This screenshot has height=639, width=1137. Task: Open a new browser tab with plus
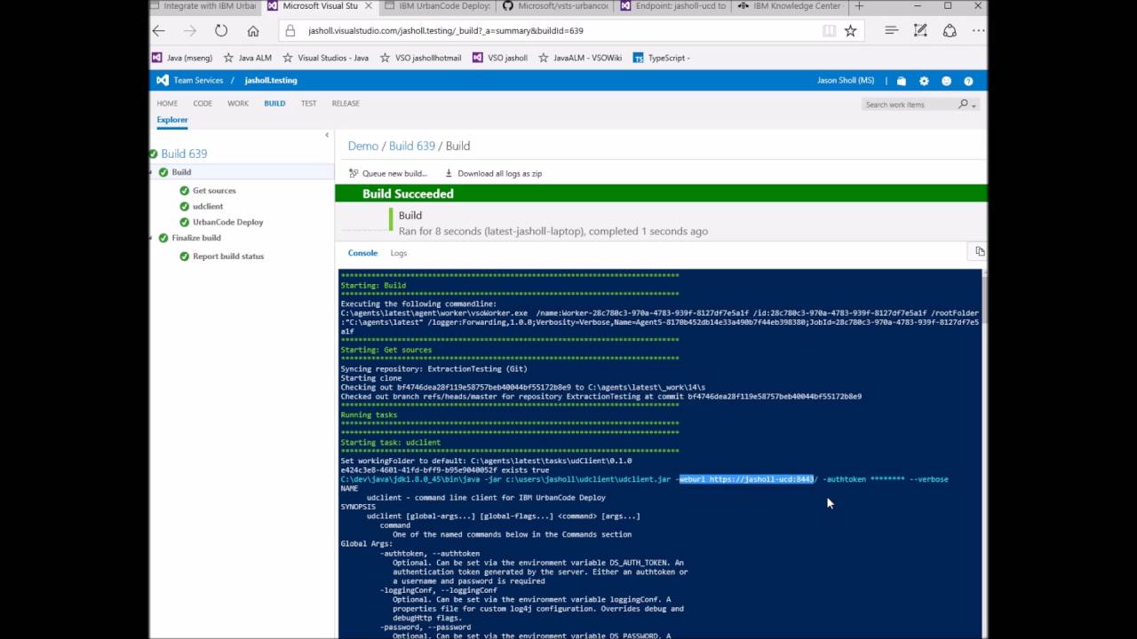coord(859,6)
